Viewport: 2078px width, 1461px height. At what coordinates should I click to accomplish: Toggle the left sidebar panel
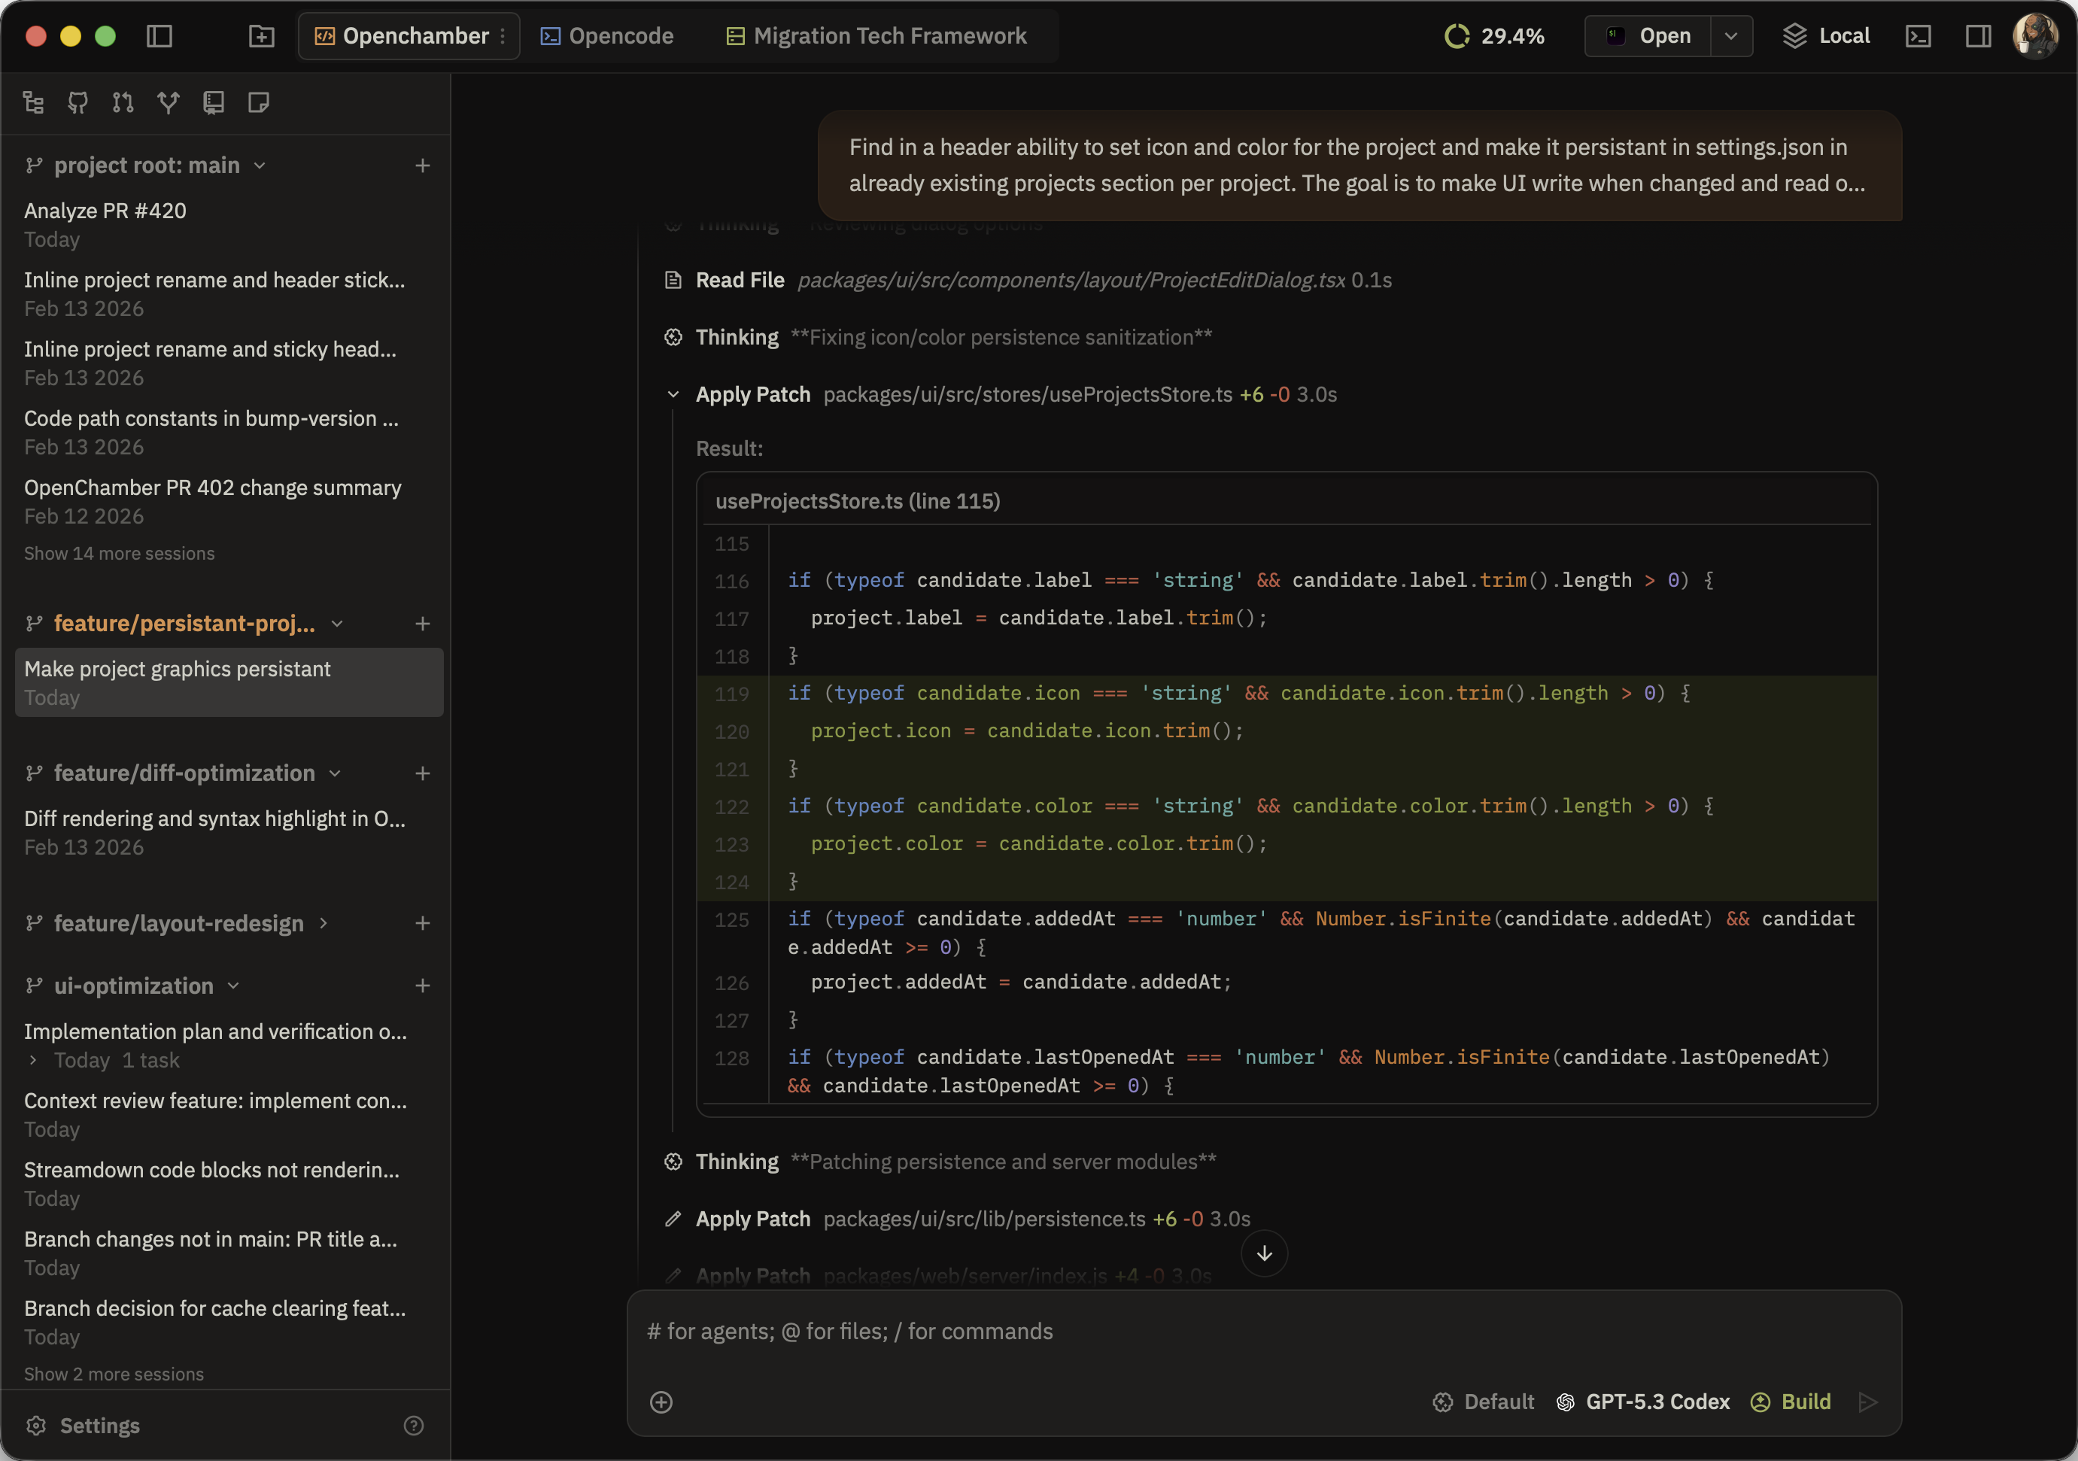(159, 36)
